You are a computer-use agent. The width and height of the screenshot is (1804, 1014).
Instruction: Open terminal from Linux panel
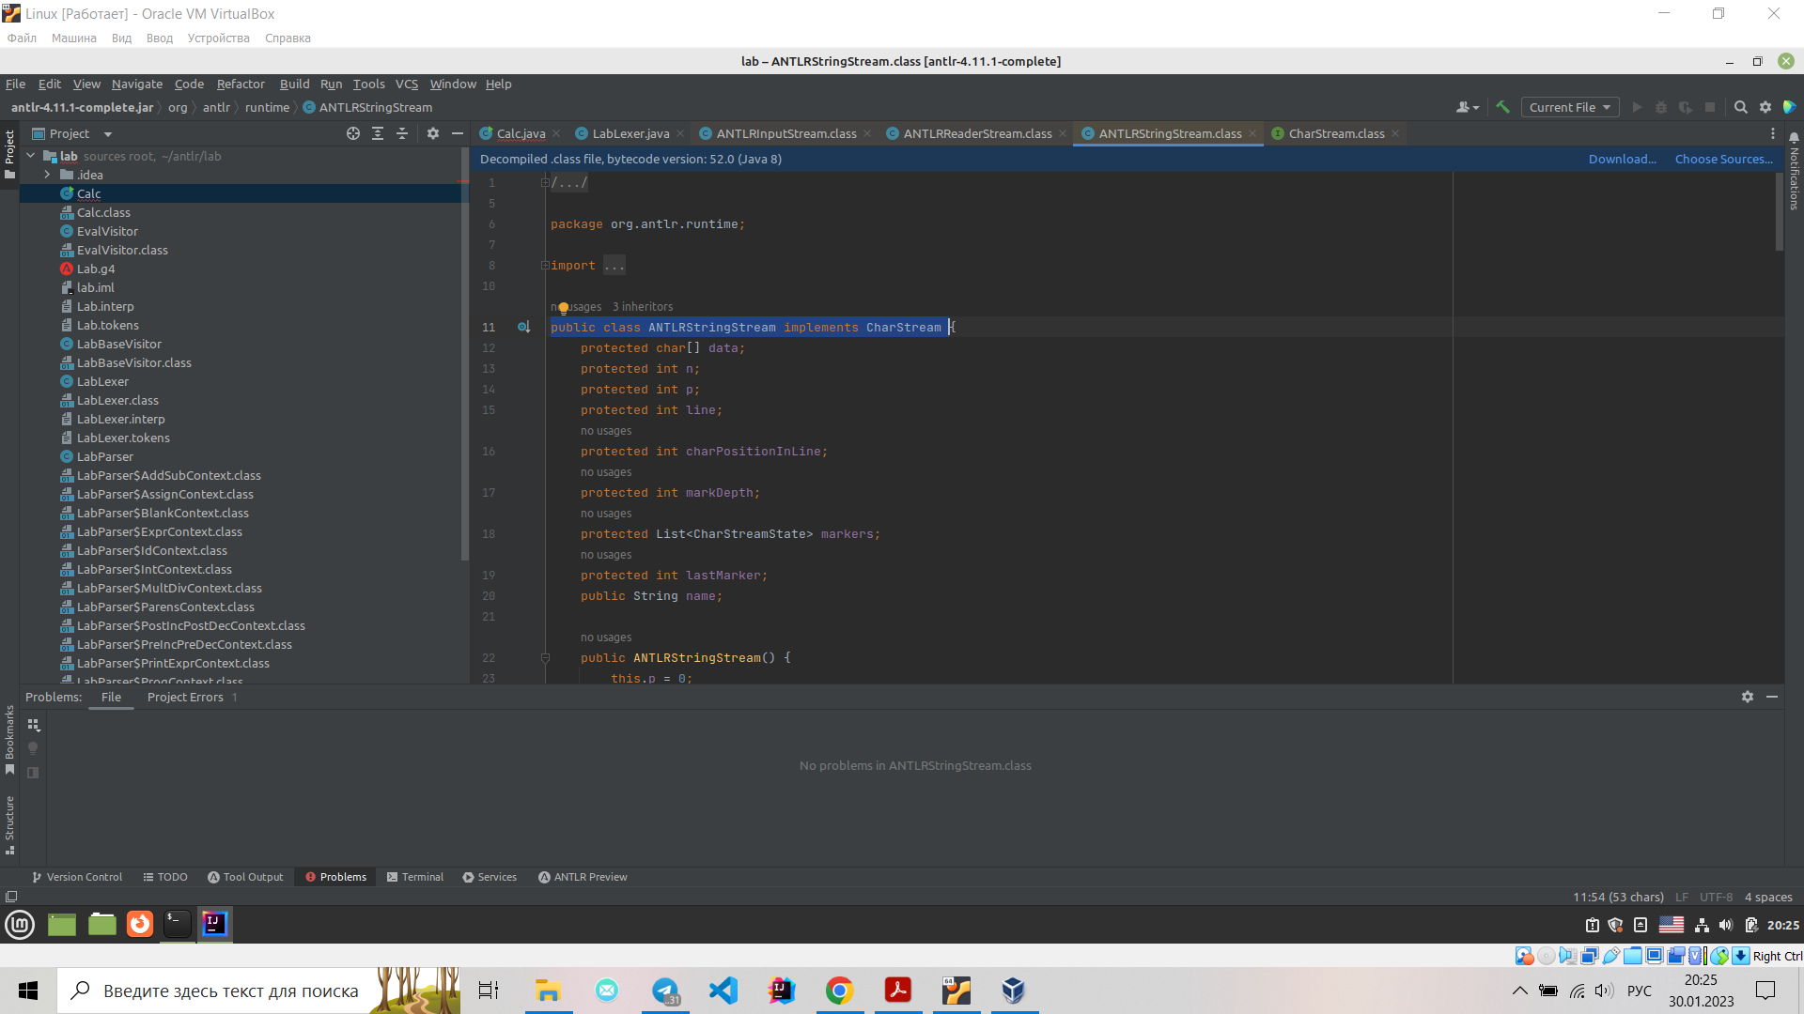[177, 925]
